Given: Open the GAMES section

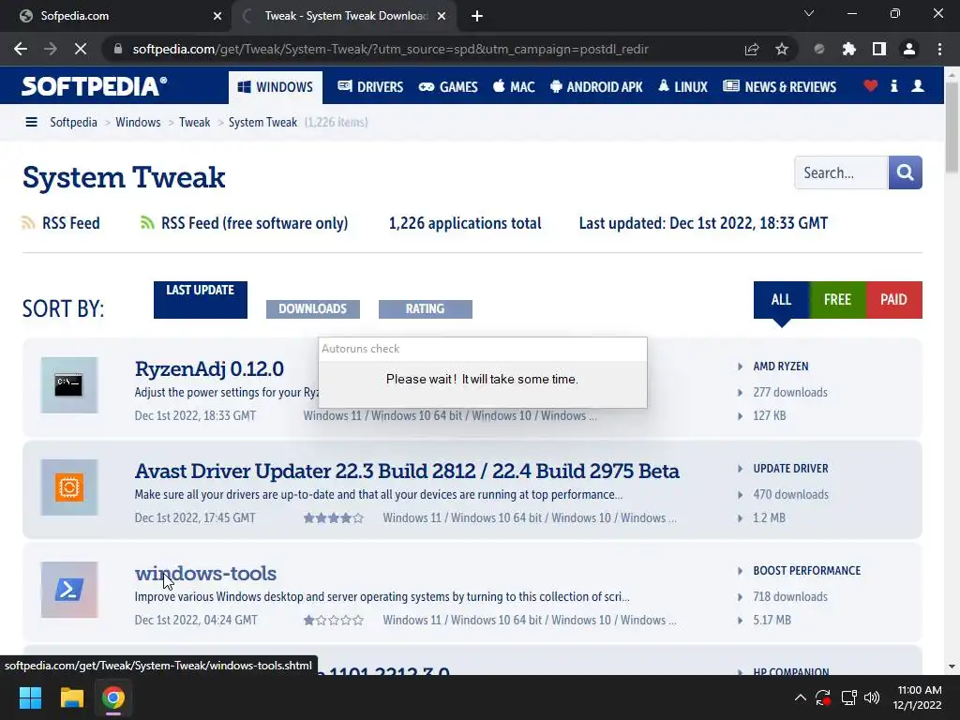Looking at the screenshot, I should 448,87.
